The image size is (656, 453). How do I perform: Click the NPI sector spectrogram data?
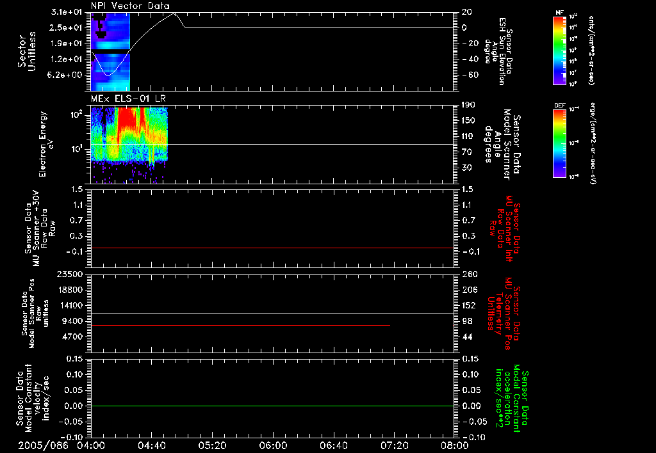(110, 52)
